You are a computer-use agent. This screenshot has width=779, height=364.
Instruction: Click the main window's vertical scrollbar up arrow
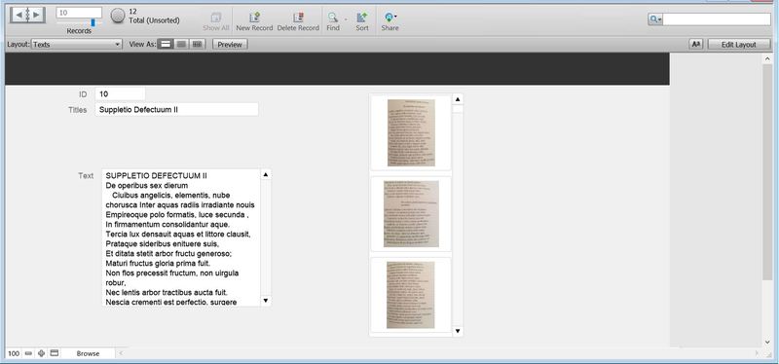click(x=767, y=59)
